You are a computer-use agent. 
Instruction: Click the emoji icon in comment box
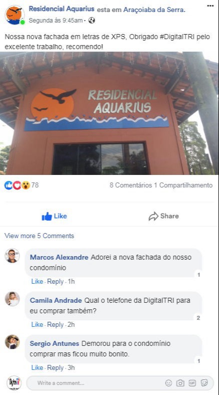(168, 383)
